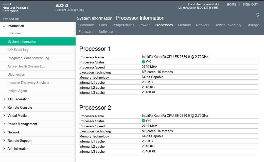
Task: Switch to the Fans tab
Action: click(x=103, y=25)
